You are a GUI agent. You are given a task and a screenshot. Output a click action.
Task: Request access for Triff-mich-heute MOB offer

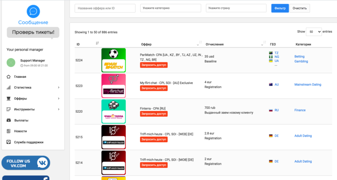154,165
